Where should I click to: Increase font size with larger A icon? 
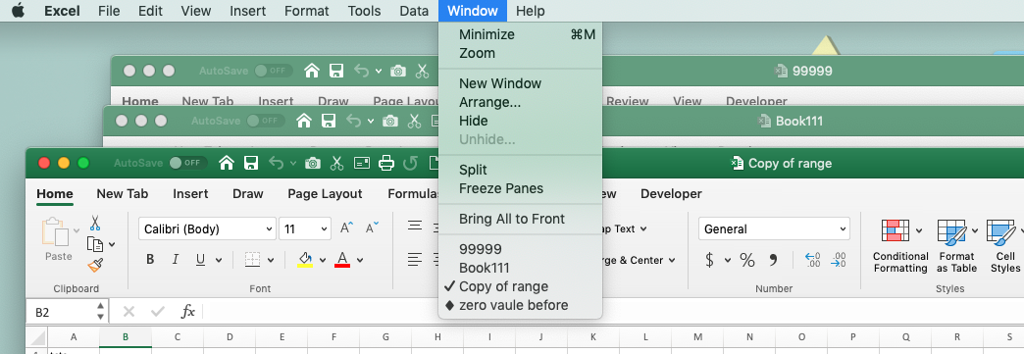pyautogui.click(x=347, y=228)
